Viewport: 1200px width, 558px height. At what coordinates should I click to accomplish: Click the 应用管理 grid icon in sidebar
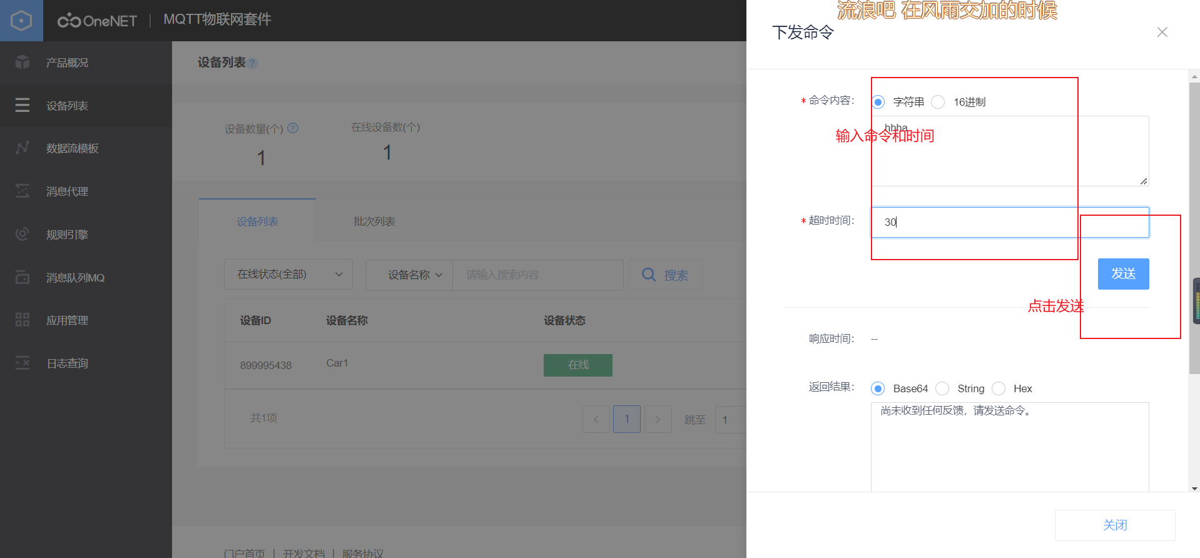(23, 320)
